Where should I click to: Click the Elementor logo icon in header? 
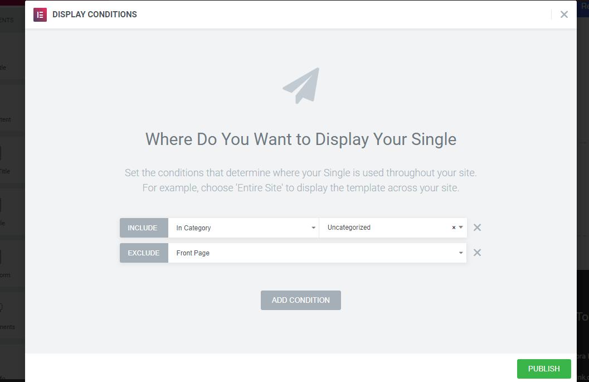point(40,14)
